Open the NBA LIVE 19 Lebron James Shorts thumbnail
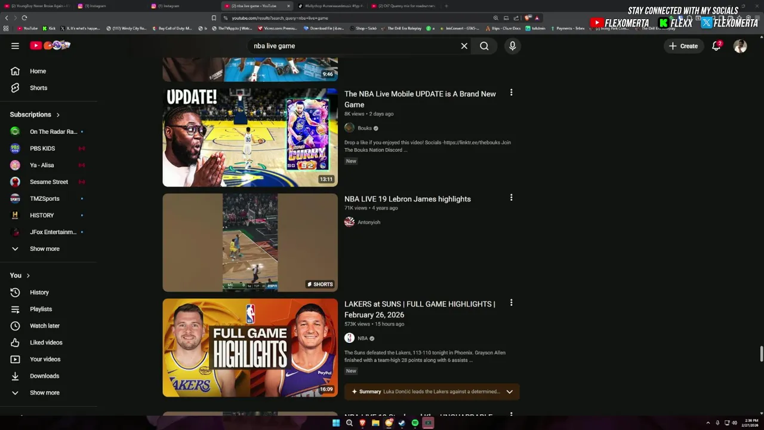764x430 pixels. [x=250, y=242]
